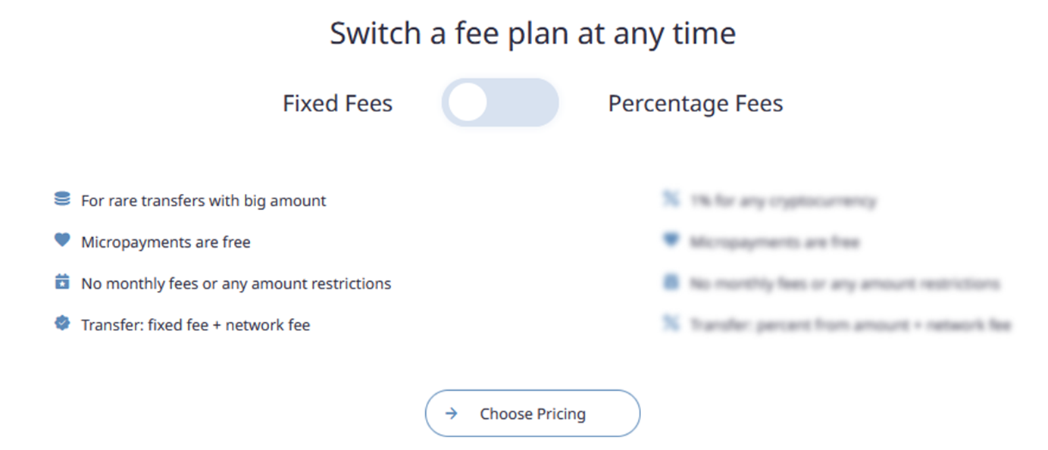Click the arrow icon inside Choose Pricing
Screen dimensions: 1048x450
coord(452,414)
